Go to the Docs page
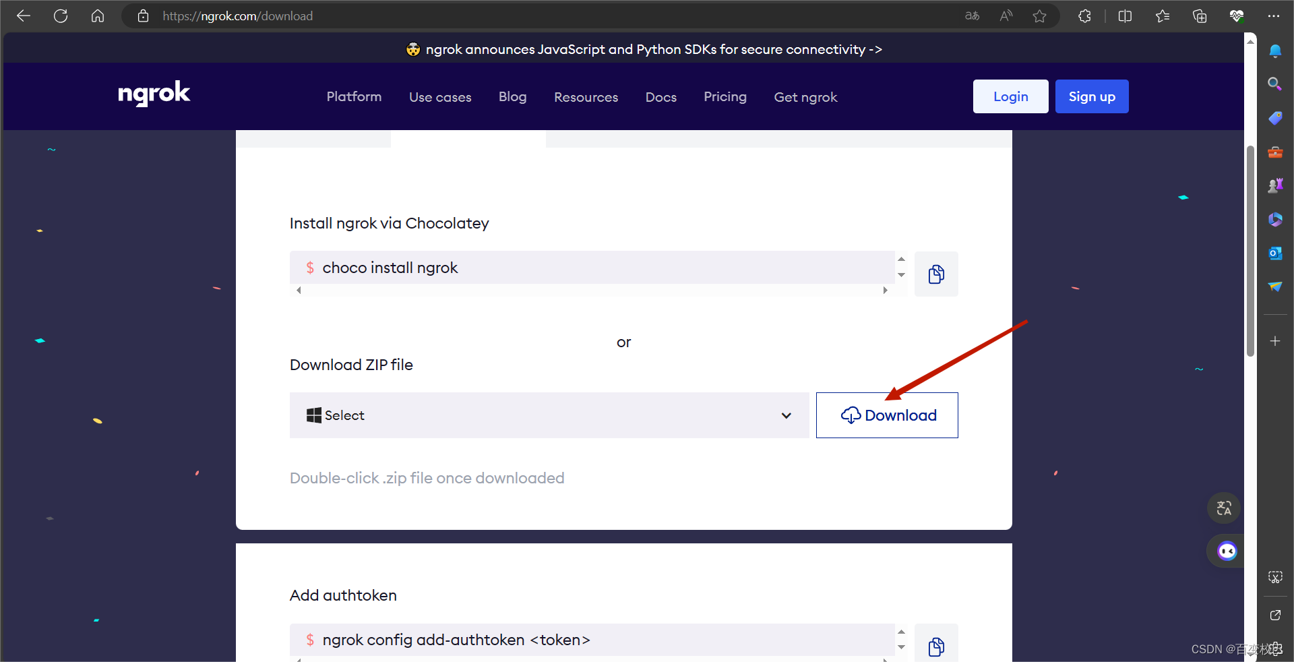Screen dimensions: 1294x662 [660, 97]
